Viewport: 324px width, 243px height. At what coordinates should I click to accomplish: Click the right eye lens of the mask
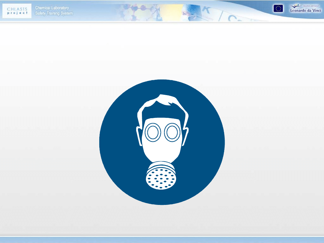[x=172, y=132]
